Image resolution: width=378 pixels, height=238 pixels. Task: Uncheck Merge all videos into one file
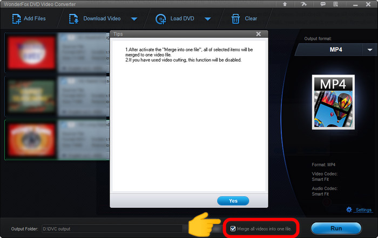tap(233, 229)
